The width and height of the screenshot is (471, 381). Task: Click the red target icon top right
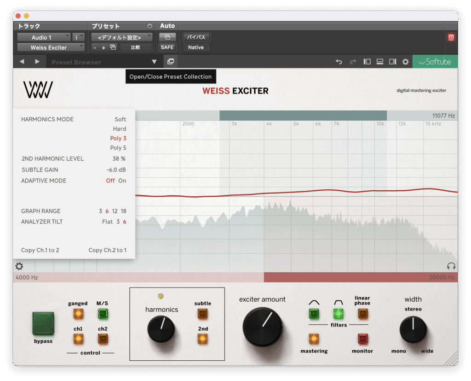[451, 37]
